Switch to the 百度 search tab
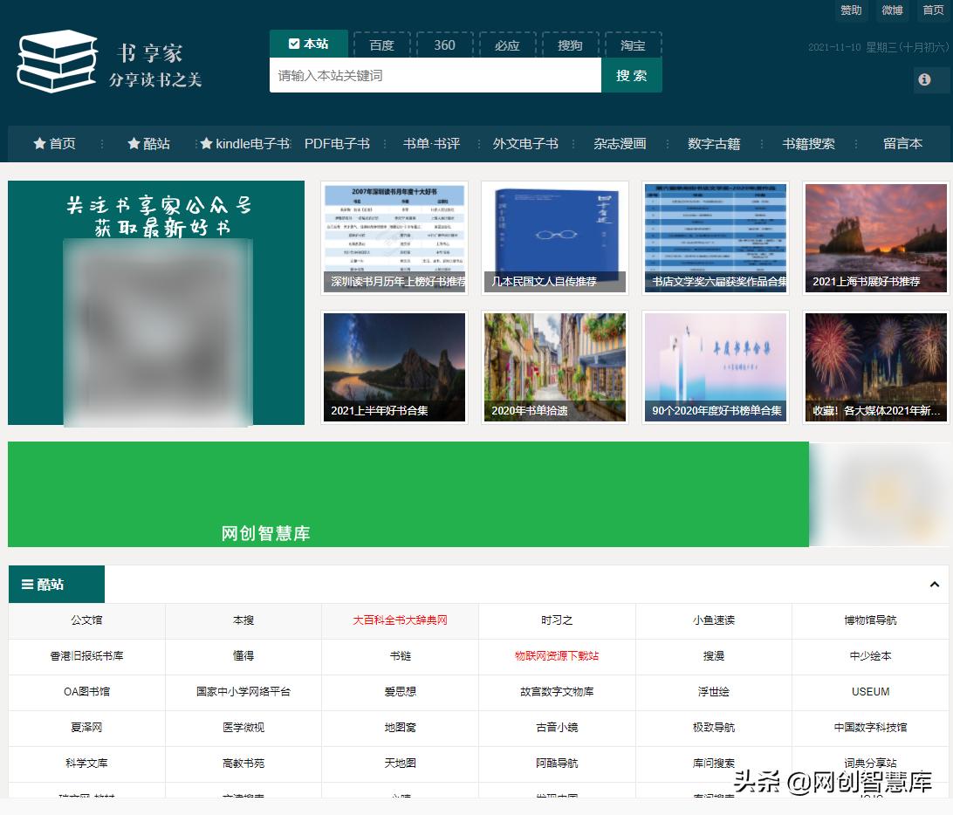Image resolution: width=953 pixels, height=815 pixels. pyautogui.click(x=381, y=45)
